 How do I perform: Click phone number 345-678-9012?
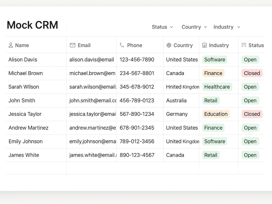point(137,87)
